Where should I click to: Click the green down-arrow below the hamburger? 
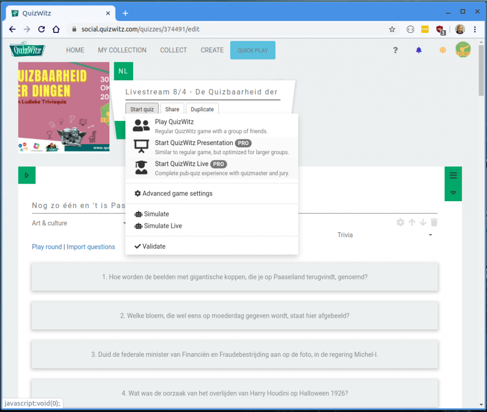[x=453, y=193]
